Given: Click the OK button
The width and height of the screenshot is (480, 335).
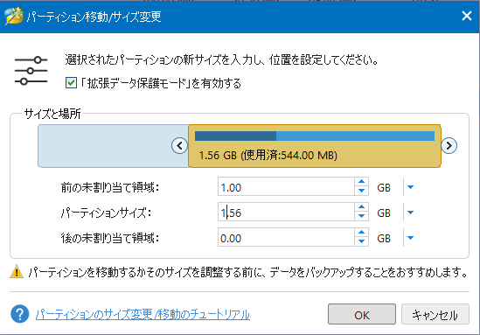Looking at the screenshot, I should tap(362, 314).
